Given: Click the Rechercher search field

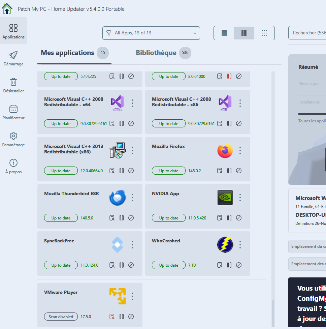Looking at the screenshot, I should tap(307, 33).
